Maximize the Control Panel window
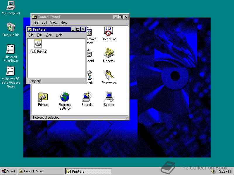This screenshot has height=175, width=234. click(120, 17)
